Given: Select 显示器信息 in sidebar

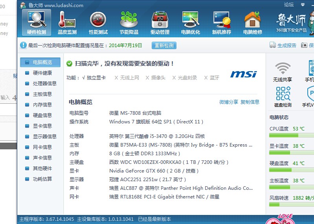Looking at the screenshot, I should click(x=40, y=136).
